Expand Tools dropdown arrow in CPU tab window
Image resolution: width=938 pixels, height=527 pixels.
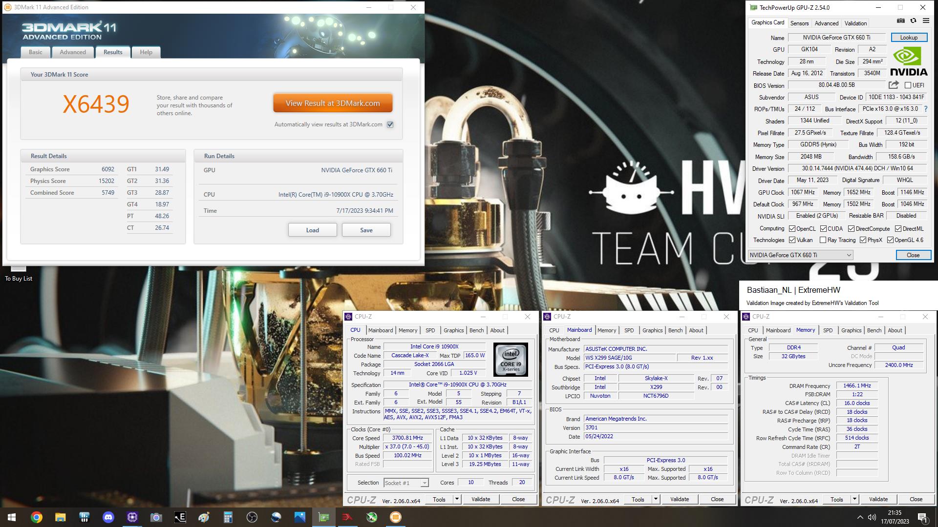pos(457,499)
